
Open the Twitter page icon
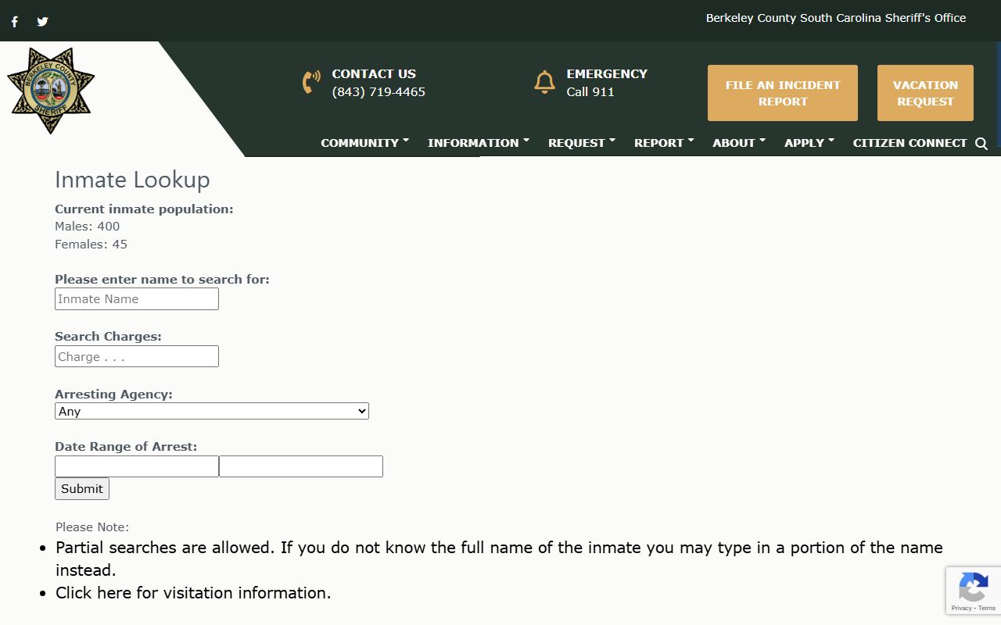(42, 21)
